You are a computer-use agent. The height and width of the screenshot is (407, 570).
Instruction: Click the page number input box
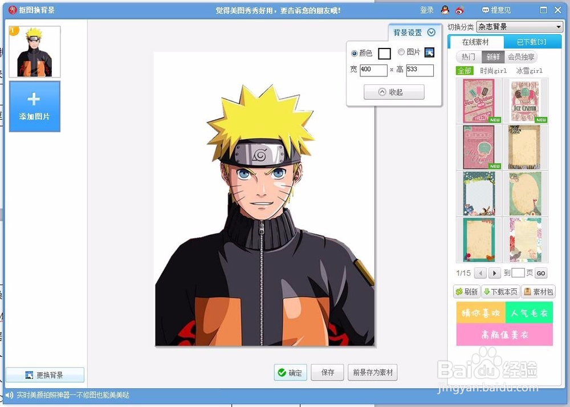tap(518, 273)
